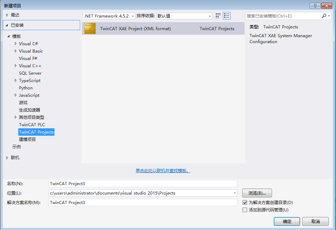Close the 新建项目 dialog
336x230 pixels.
click(x=327, y=6)
